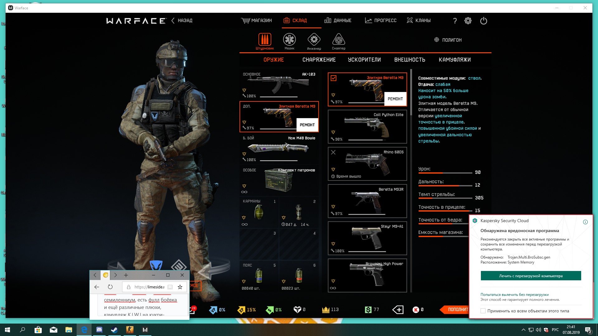
Task: Open game settings gear icon
Action: [x=468, y=21]
